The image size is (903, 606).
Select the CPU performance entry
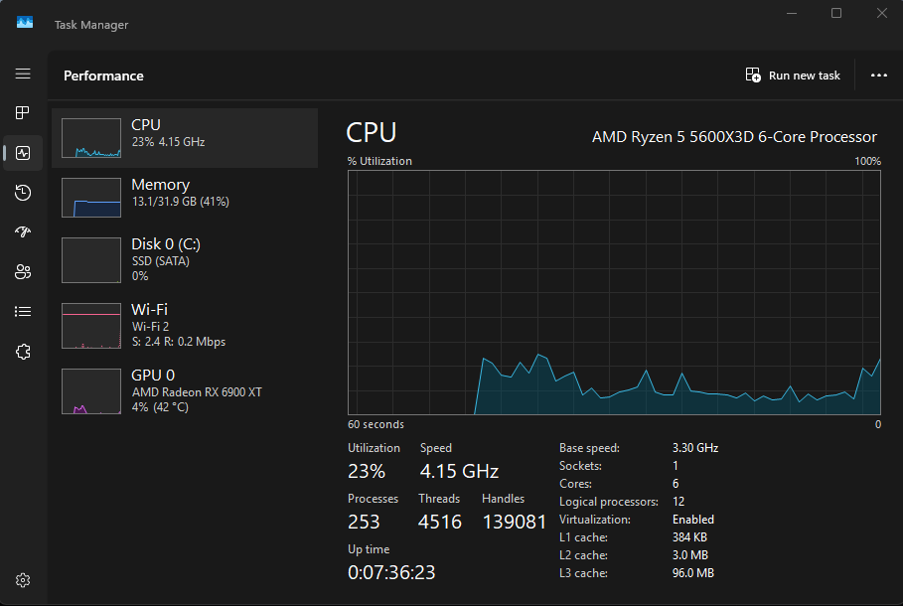185,138
